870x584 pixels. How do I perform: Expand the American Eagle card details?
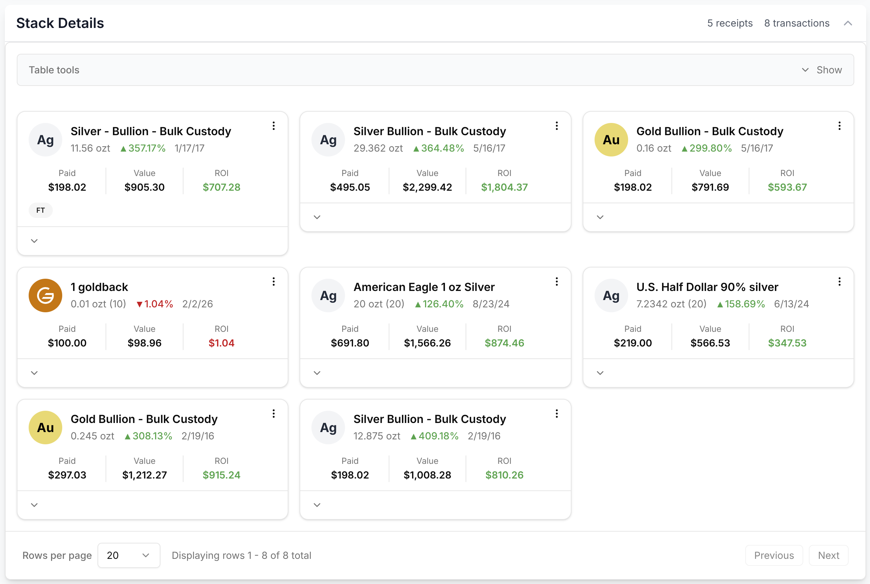(317, 373)
